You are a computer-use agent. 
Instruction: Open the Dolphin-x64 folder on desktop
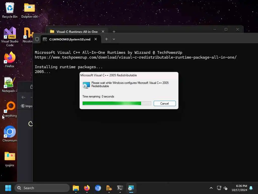point(29,10)
